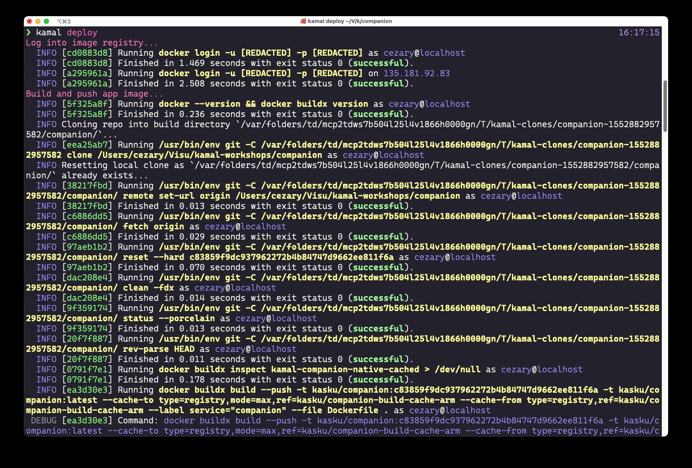
Task: Click the window title 'kamal deploy ~/V/k/companion'
Action: tap(350, 21)
